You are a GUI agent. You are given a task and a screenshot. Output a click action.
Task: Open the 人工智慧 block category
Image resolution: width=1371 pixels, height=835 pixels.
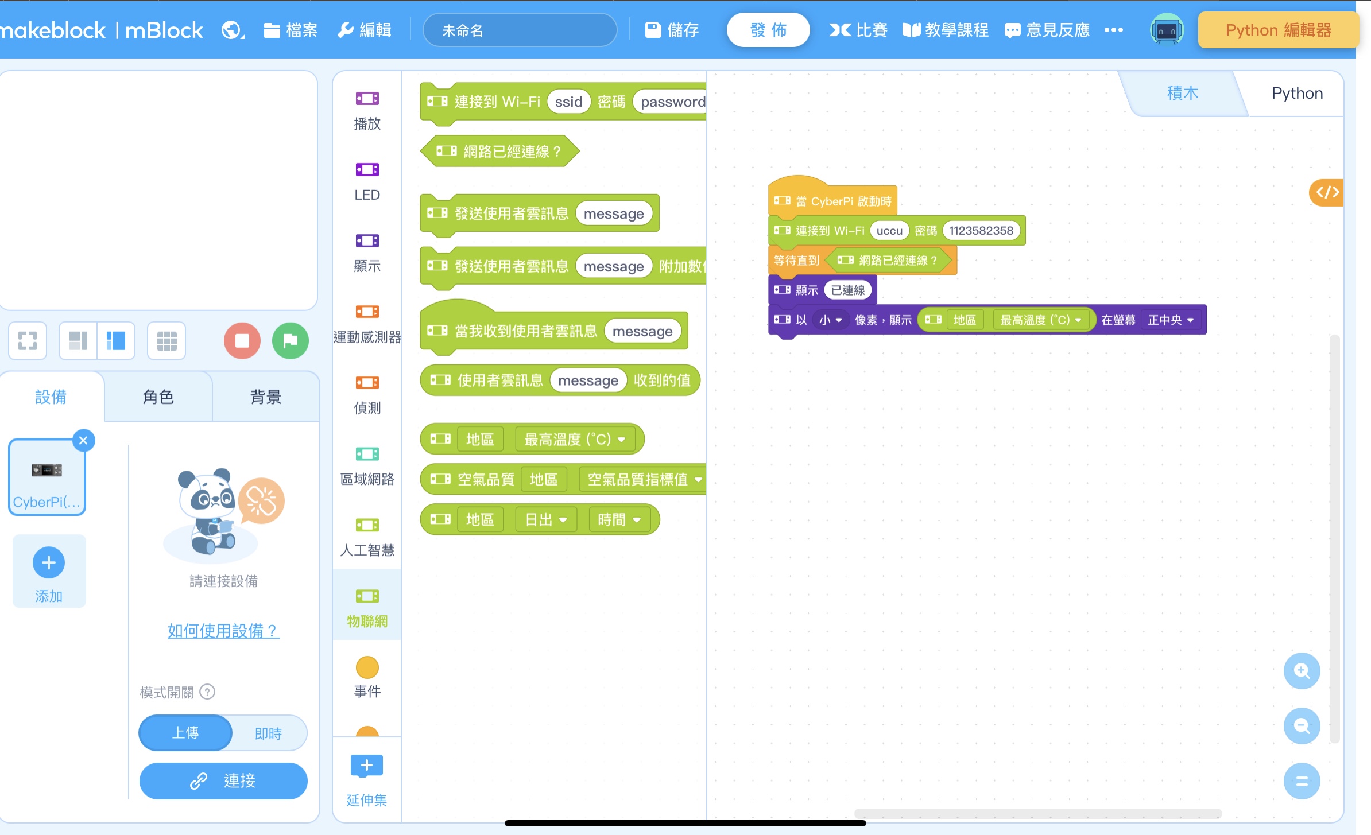click(366, 537)
